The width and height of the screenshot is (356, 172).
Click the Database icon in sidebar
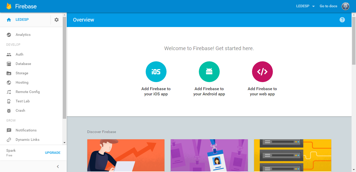coord(9,64)
